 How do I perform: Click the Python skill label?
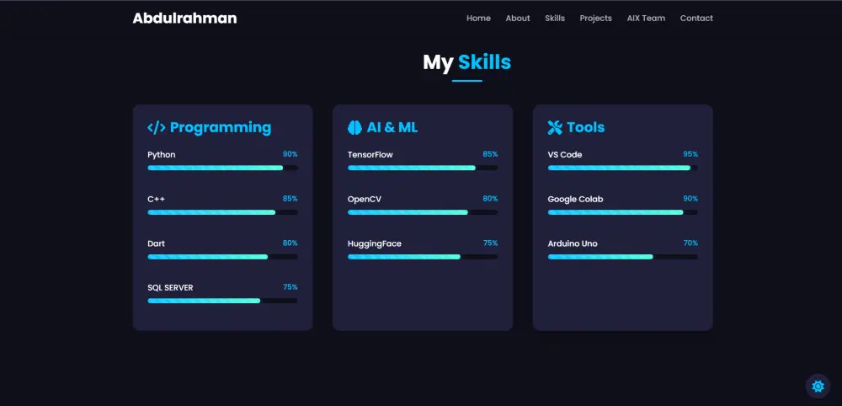coord(162,155)
